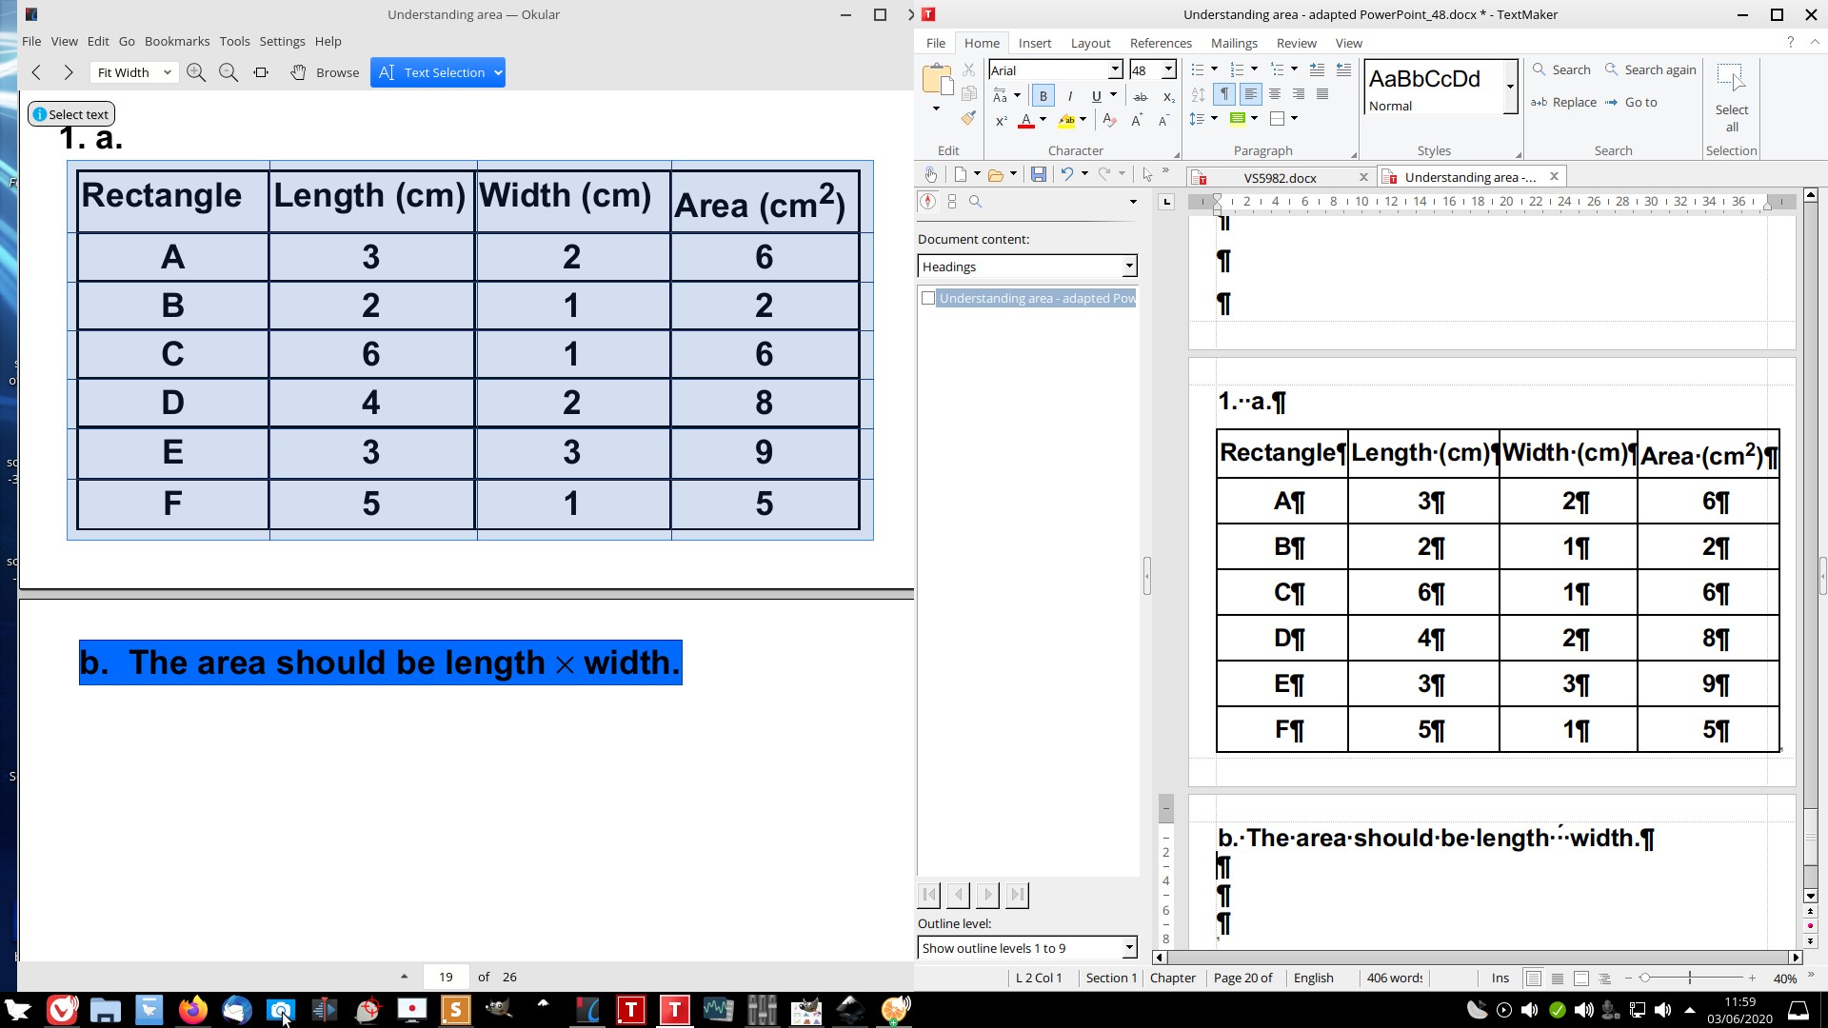Click the clear character formatting icon

click(x=1109, y=120)
